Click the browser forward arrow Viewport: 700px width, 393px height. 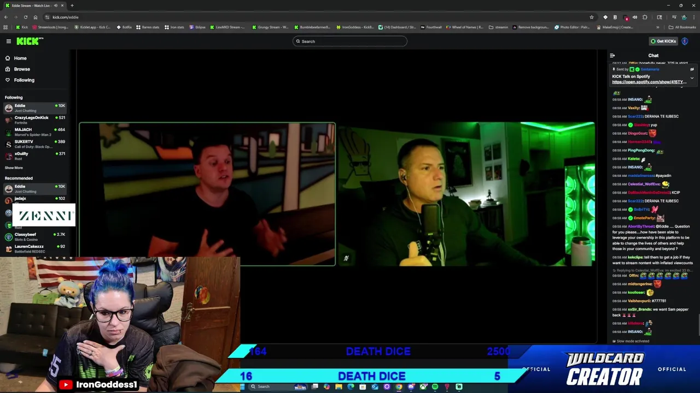[16, 17]
